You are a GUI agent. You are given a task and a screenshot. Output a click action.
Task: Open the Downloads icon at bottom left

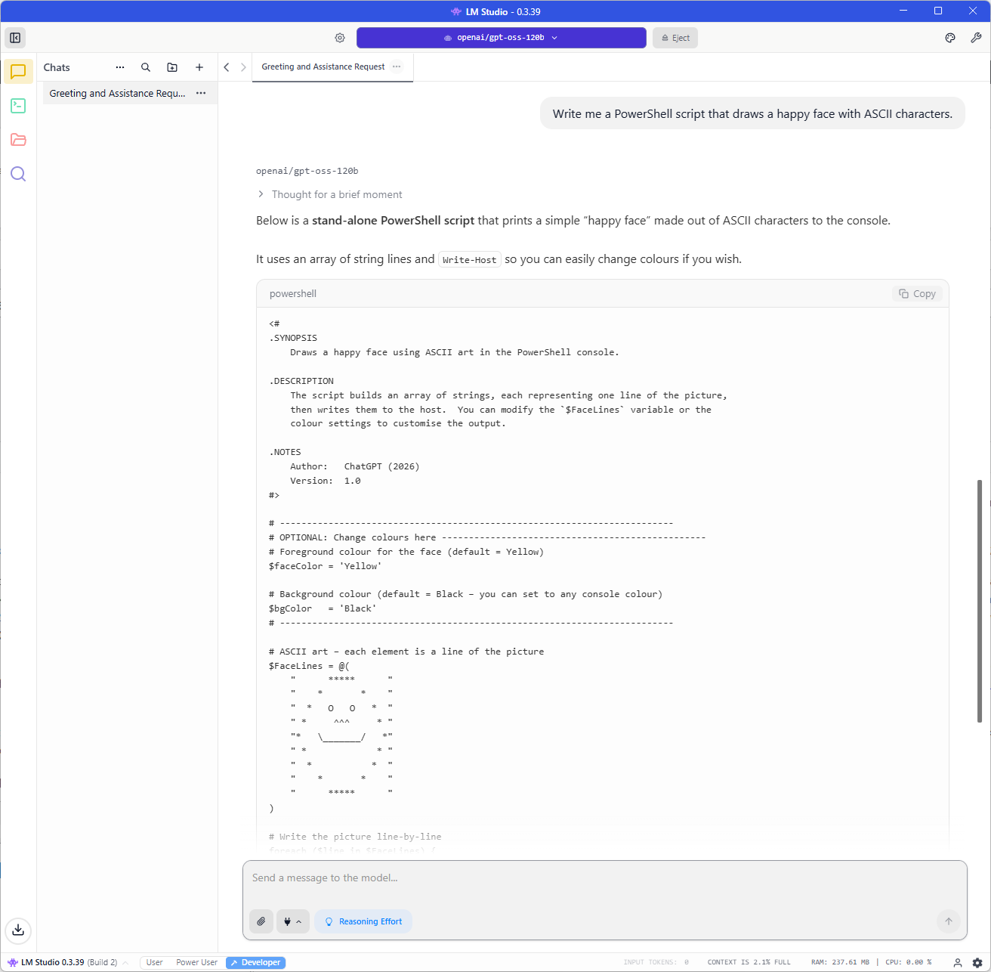click(x=18, y=930)
